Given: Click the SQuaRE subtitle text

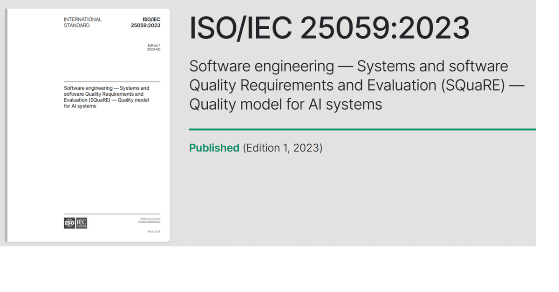Looking at the screenshot, I should click(356, 85).
